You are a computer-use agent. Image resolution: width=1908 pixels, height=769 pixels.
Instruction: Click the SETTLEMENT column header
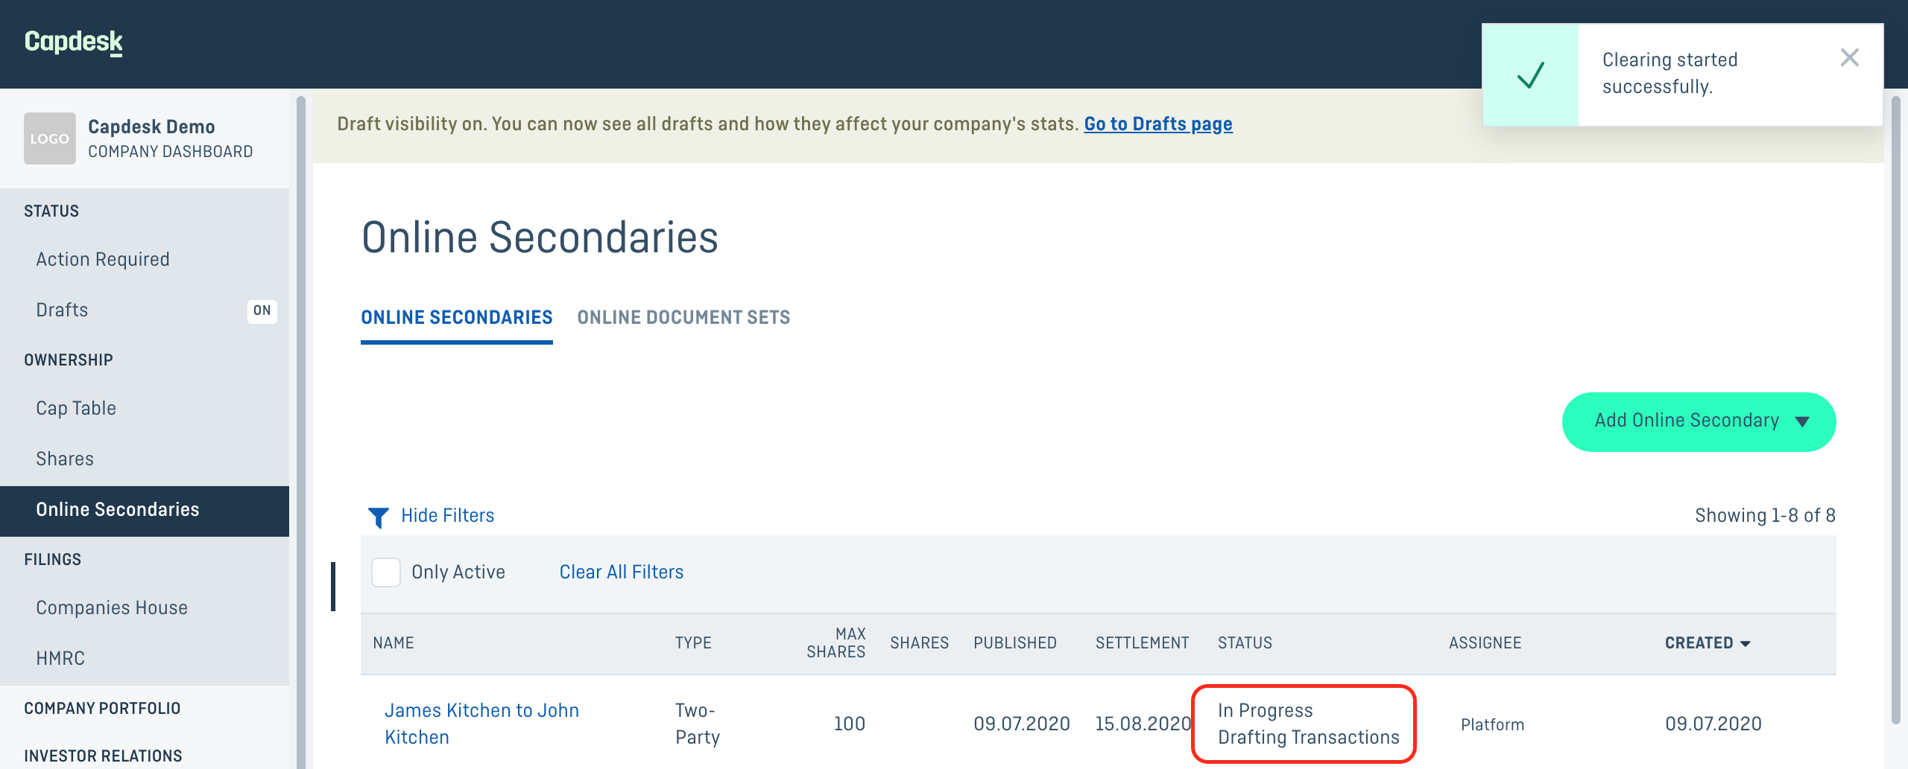[x=1142, y=643]
